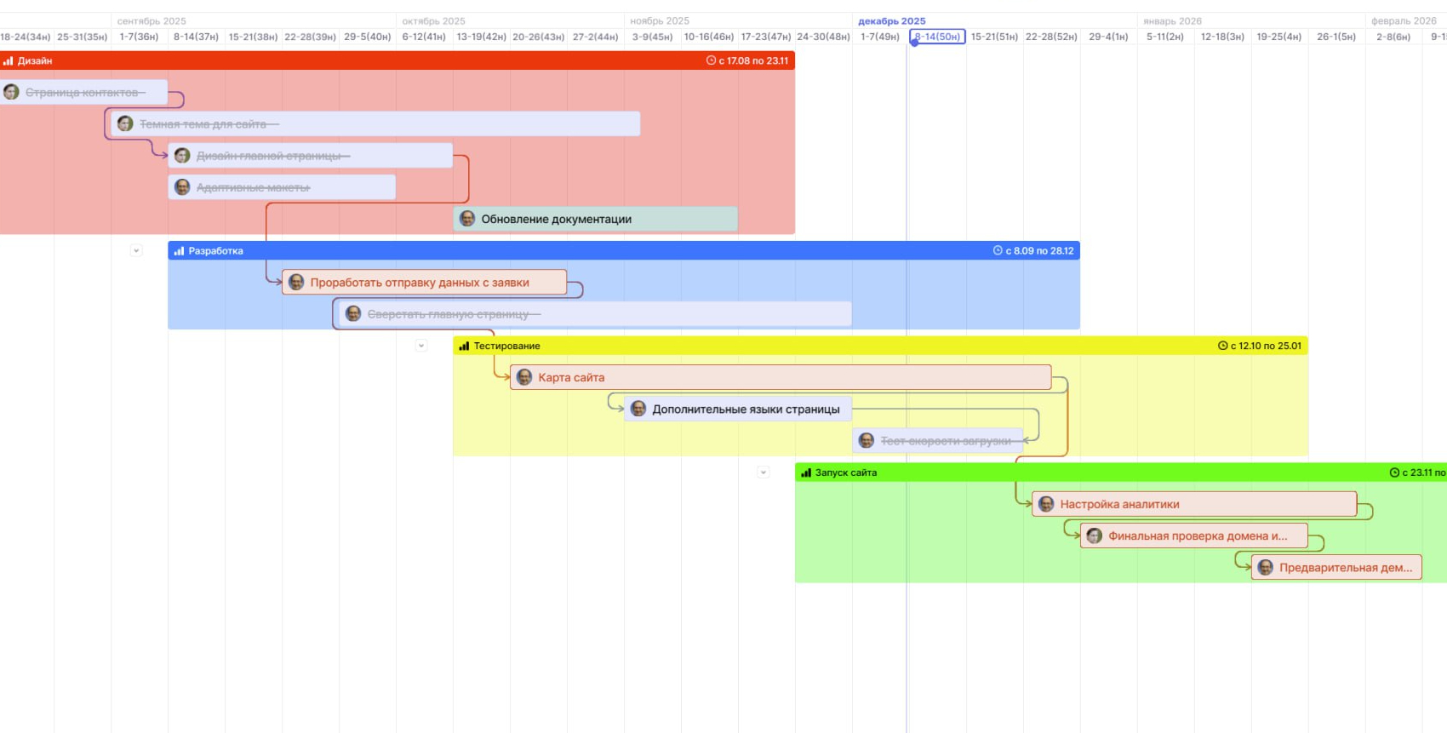Click assignee avatar on Обновление документации task

467,219
